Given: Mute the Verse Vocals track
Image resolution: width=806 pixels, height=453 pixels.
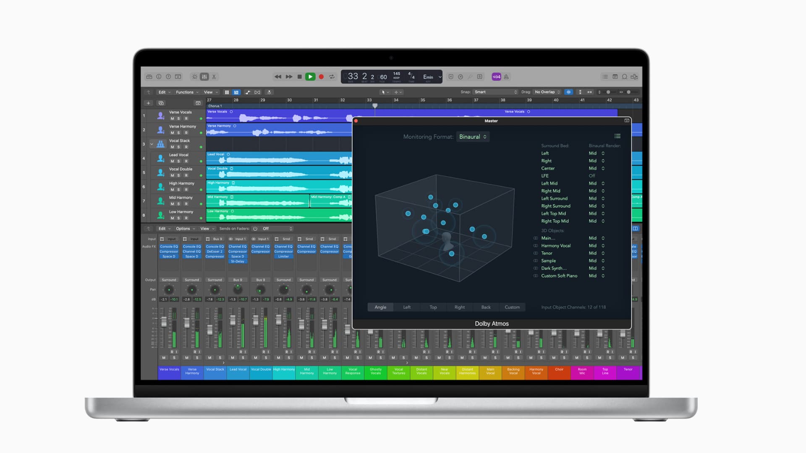Looking at the screenshot, I should click(172, 119).
